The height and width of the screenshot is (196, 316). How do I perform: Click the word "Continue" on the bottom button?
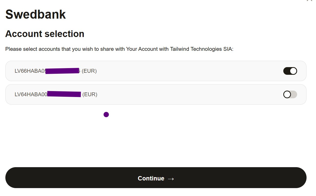click(151, 178)
